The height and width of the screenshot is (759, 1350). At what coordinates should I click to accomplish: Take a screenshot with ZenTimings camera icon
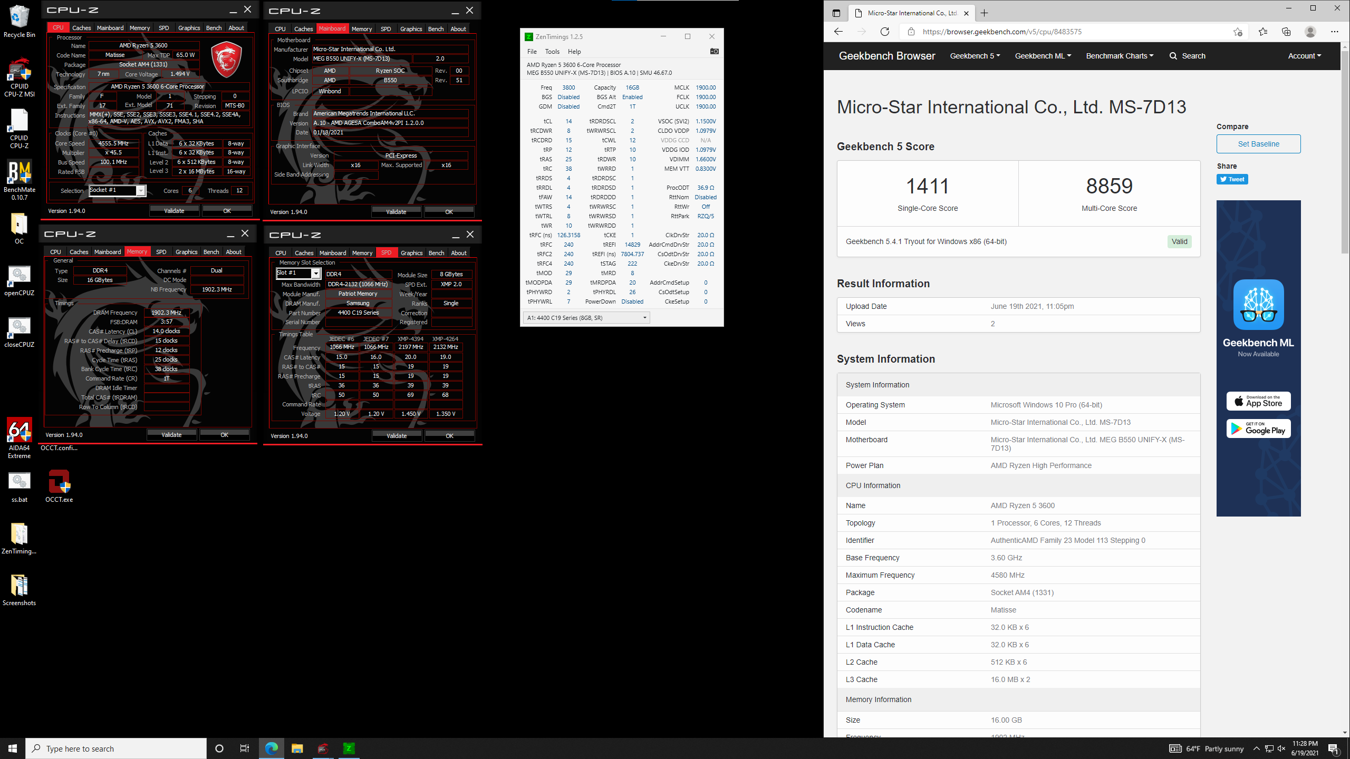pos(714,51)
